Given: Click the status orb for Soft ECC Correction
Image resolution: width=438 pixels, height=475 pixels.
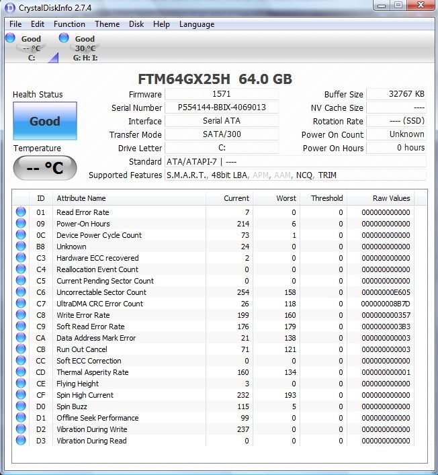Looking at the screenshot, I should point(21,360).
